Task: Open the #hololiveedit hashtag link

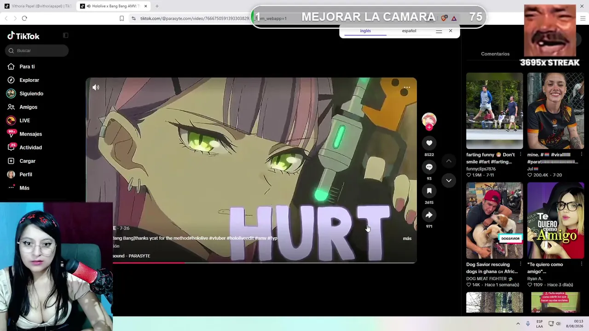Action: click(x=241, y=238)
